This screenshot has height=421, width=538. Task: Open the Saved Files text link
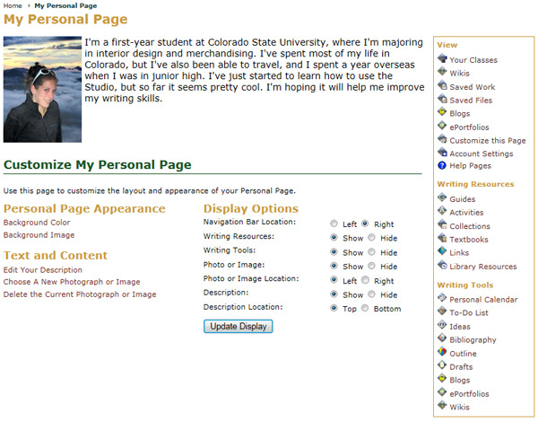[471, 101]
